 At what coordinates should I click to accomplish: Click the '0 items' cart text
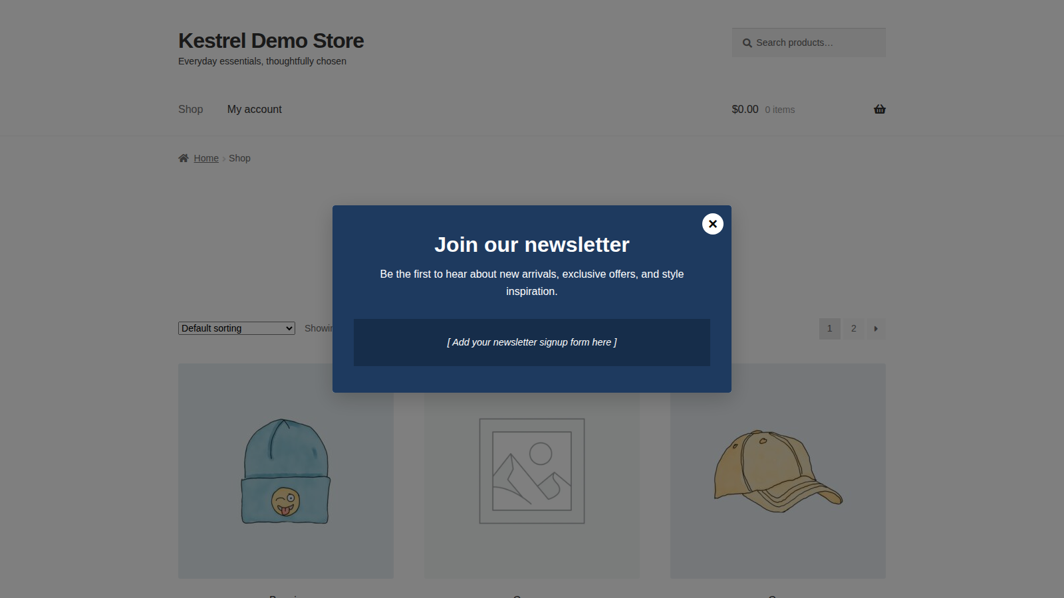click(x=780, y=110)
